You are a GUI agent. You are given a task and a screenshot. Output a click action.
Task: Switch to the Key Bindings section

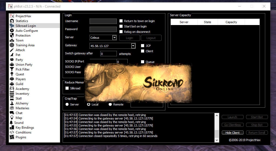(25, 128)
